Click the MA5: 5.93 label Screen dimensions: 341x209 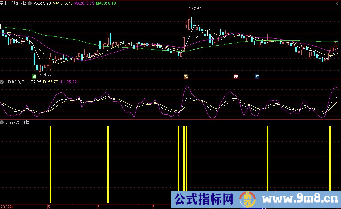pyautogui.click(x=42, y=3)
